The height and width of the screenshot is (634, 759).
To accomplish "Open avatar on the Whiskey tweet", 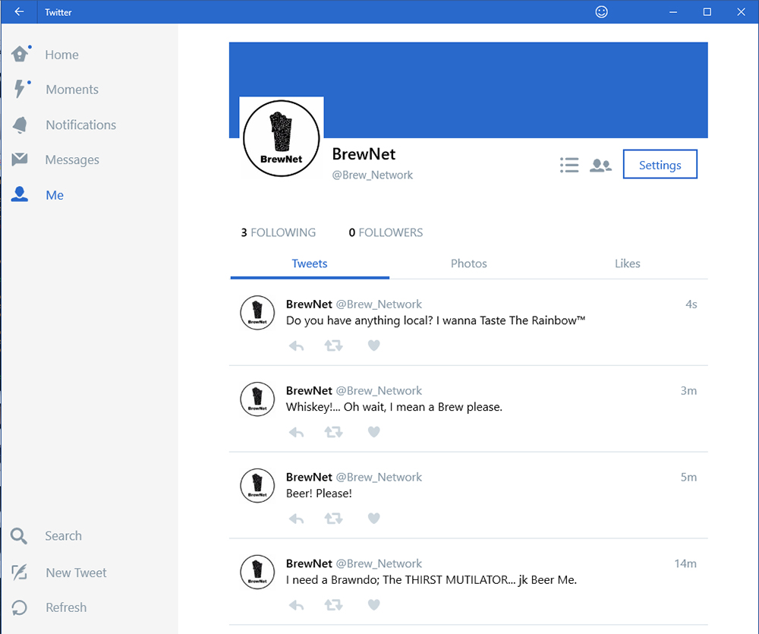I will [x=257, y=399].
